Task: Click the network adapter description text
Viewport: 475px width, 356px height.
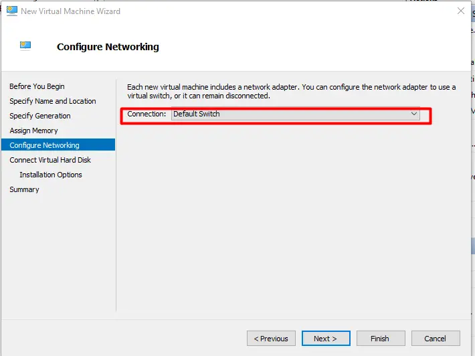Action: point(291,92)
